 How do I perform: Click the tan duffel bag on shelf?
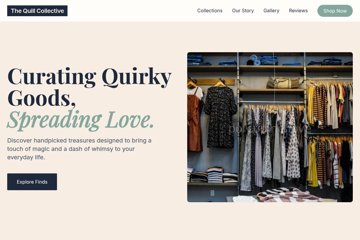pos(283,82)
